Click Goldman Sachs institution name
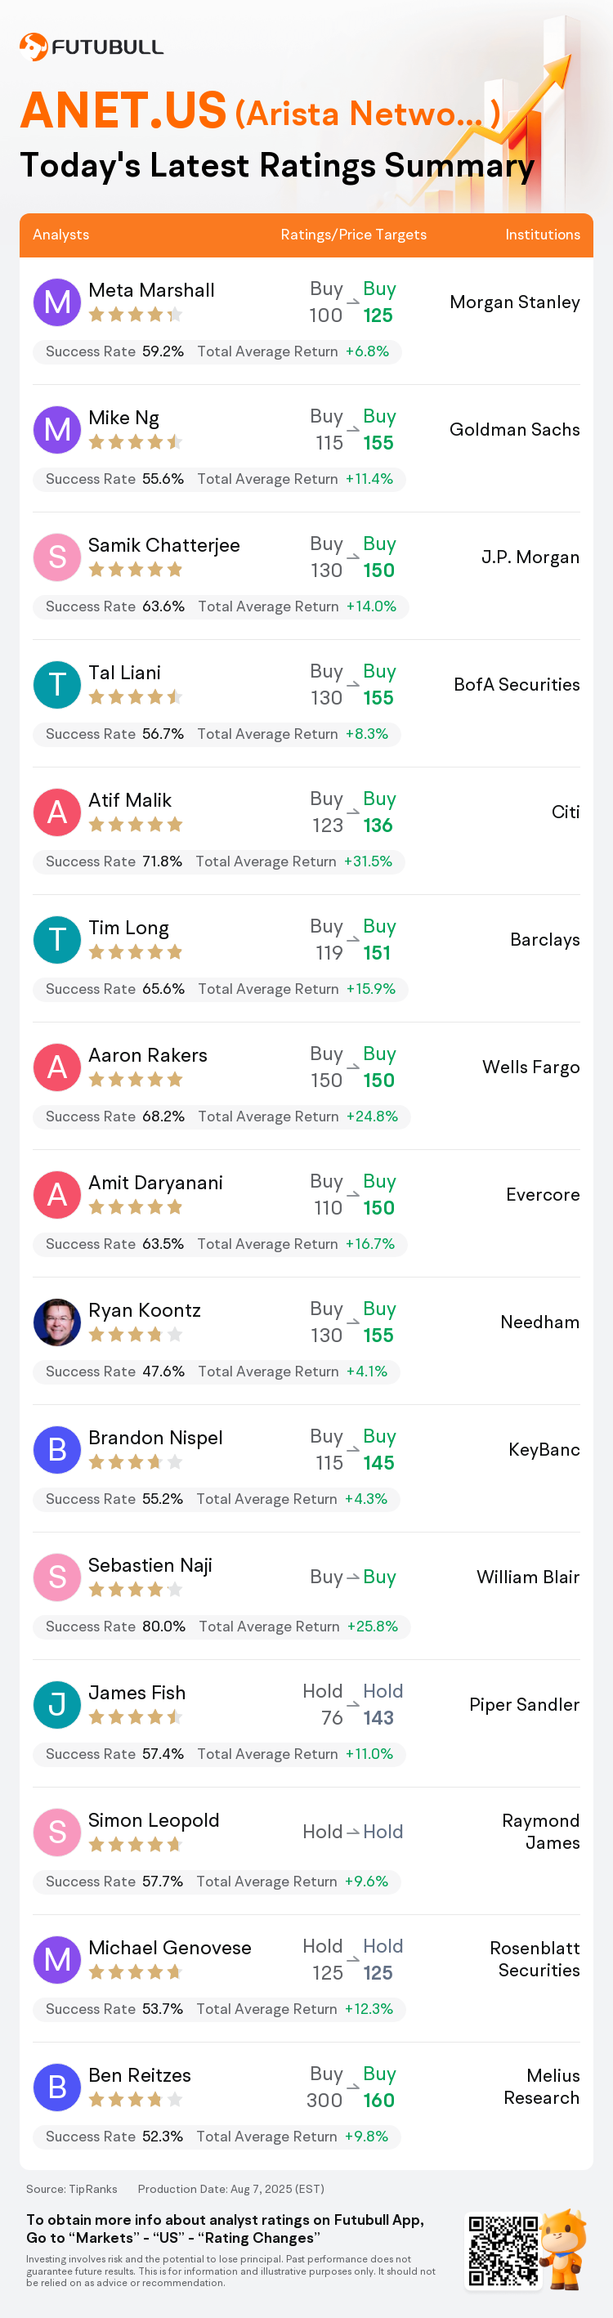 point(514,430)
